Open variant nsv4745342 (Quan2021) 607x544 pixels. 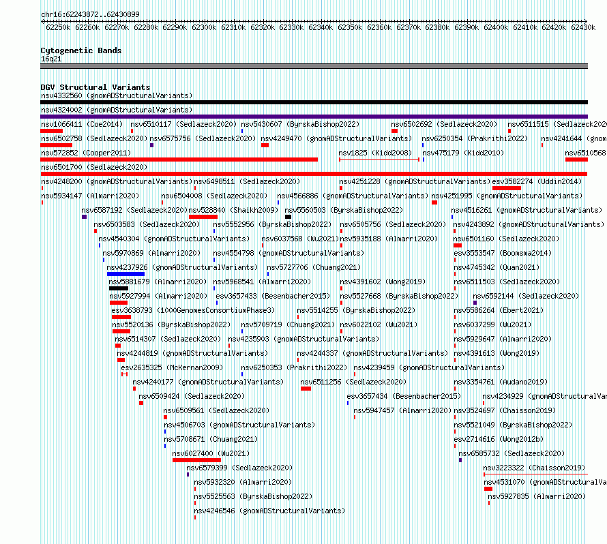click(x=497, y=267)
